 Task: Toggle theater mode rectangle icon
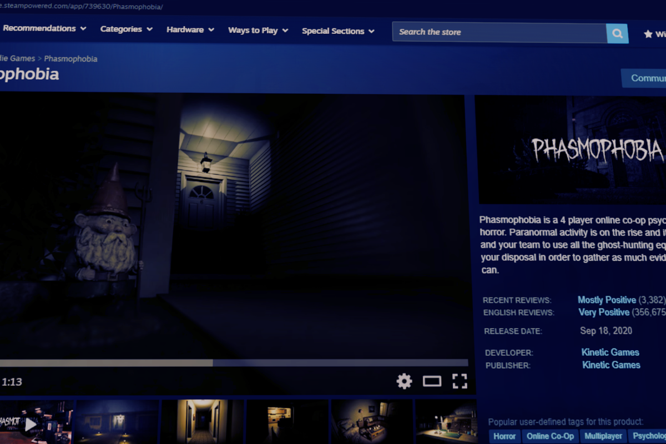pyautogui.click(x=432, y=381)
